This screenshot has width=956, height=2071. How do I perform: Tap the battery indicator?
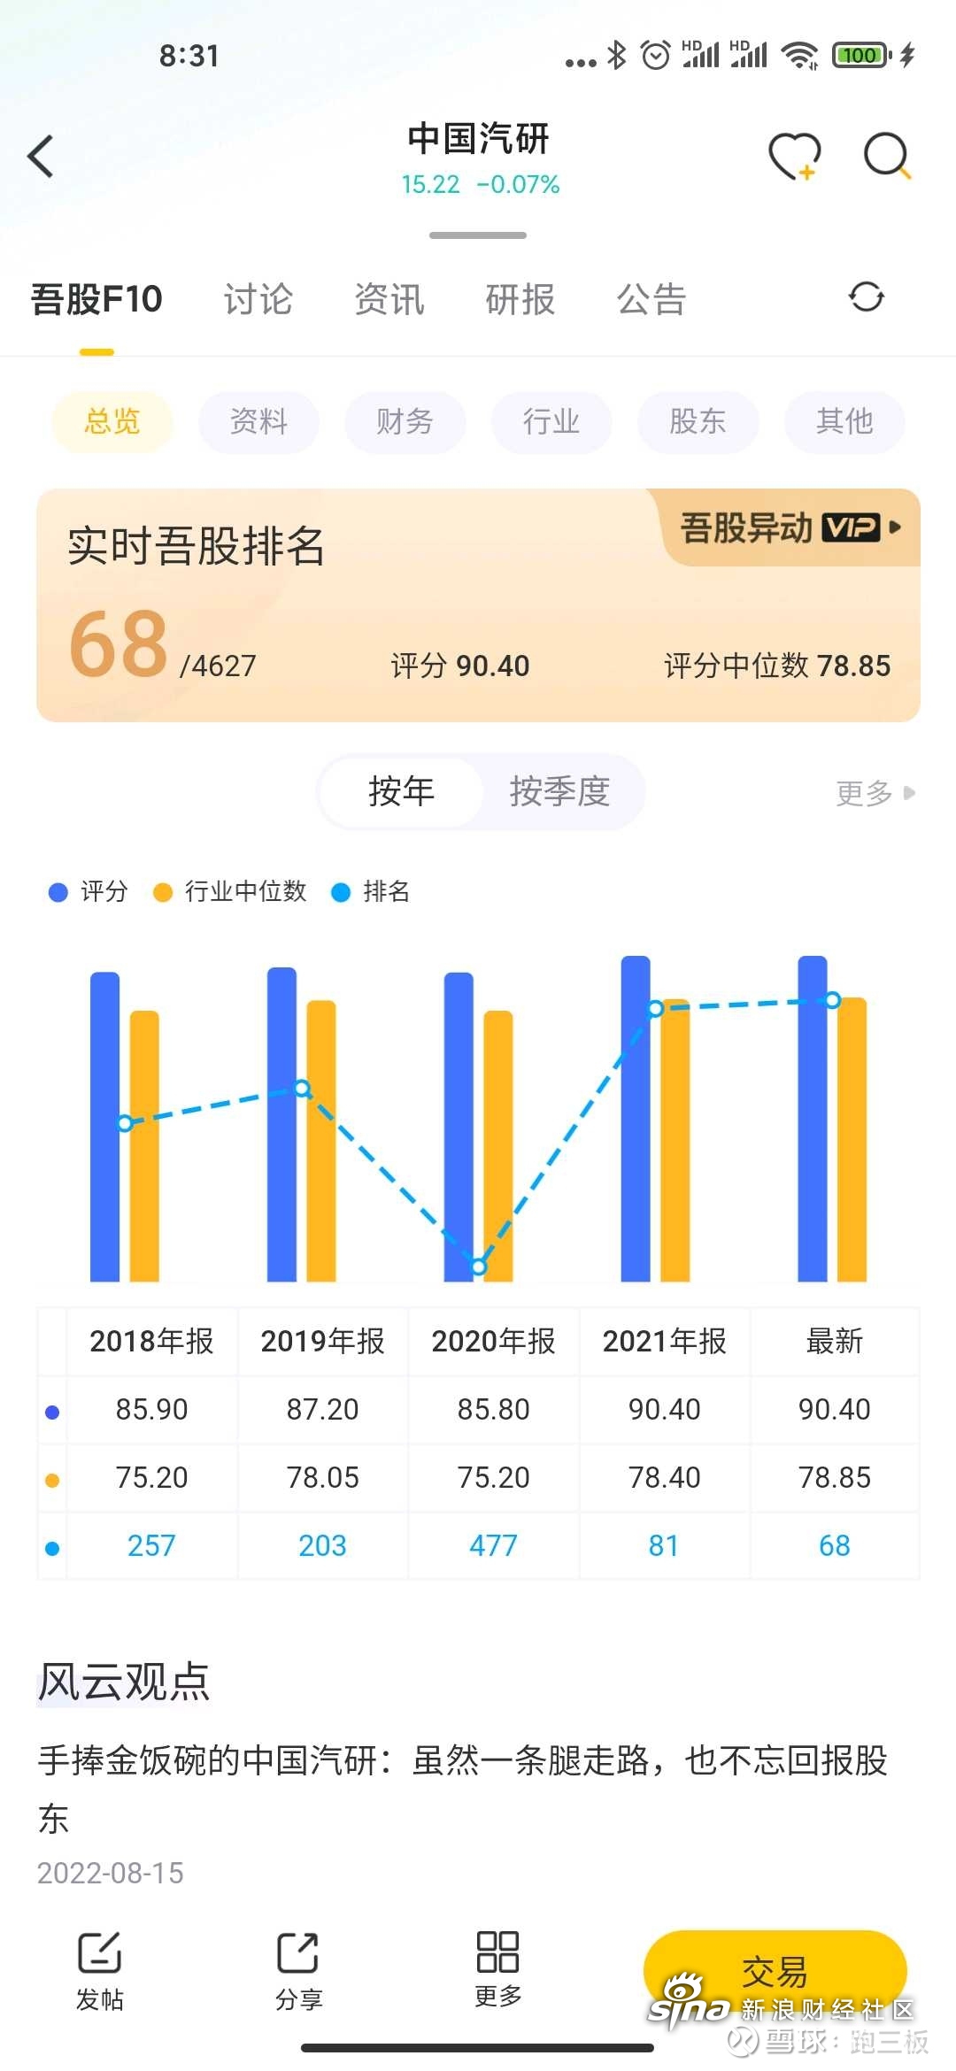tap(861, 55)
